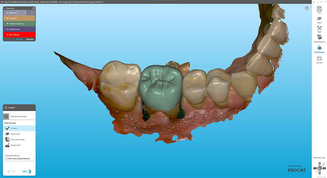Viewport: 327px width, 178px height.
Task: Click the user account icon in title bar
Action: pyautogui.click(x=314, y=2)
